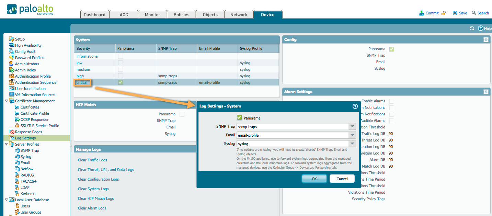Open the Monitor tab
This screenshot has width=492, height=216.
(x=152, y=14)
